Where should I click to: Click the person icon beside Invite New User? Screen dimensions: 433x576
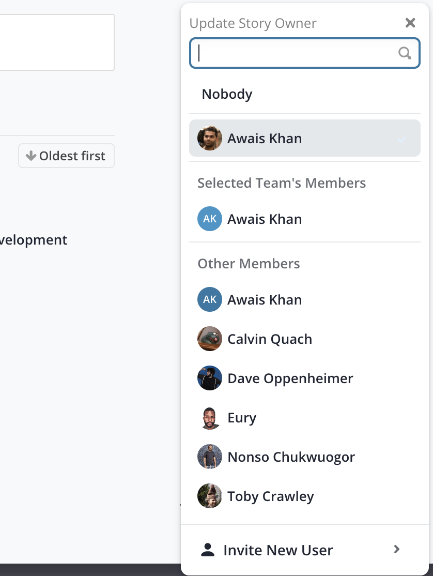(208, 550)
